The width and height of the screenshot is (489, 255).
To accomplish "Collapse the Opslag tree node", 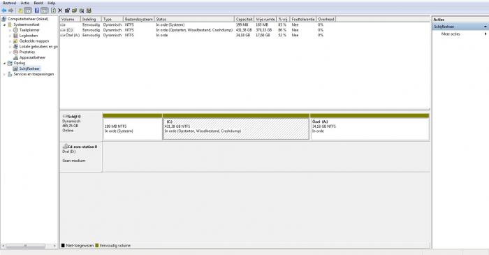I will (x=4, y=64).
